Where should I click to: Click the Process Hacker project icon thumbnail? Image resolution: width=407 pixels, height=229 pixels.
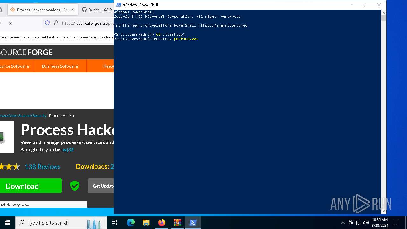(x=7, y=137)
